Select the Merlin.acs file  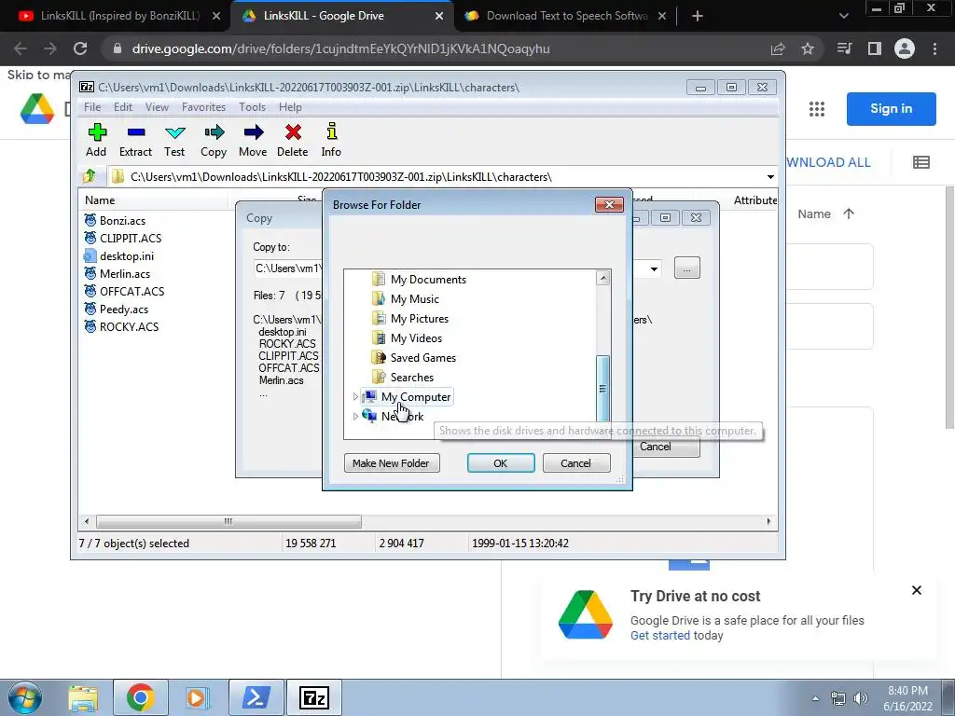tap(124, 274)
